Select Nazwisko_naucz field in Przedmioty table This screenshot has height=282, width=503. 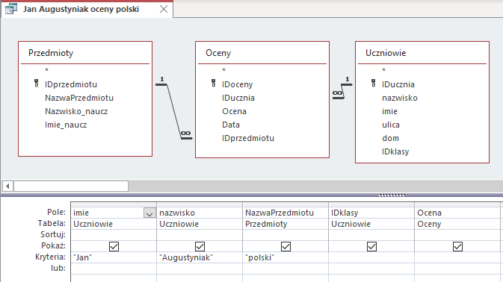tap(76, 111)
